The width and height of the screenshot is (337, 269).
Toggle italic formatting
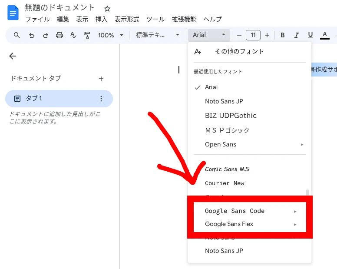(297, 35)
